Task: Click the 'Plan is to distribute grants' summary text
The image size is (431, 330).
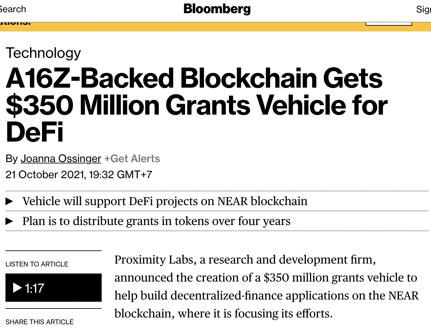Action: pos(156,221)
